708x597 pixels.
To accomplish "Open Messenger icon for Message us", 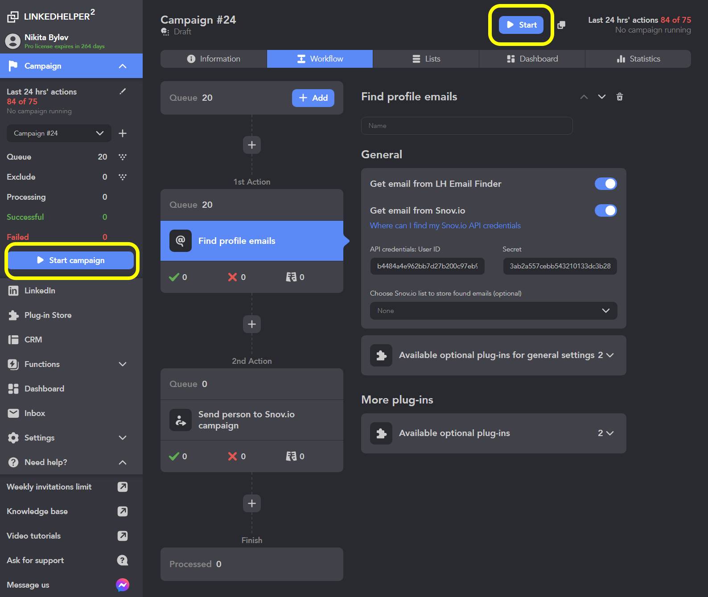I will (x=123, y=585).
